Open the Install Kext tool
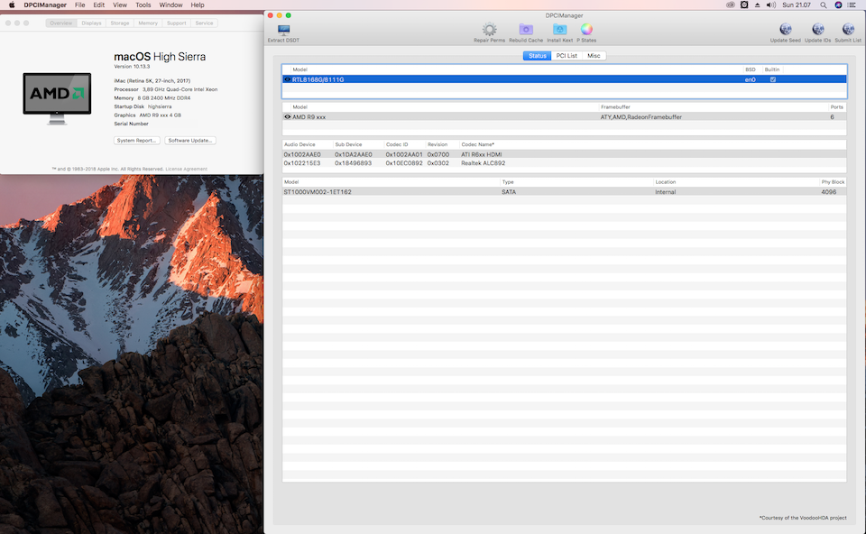The width and height of the screenshot is (866, 534). pos(559,30)
